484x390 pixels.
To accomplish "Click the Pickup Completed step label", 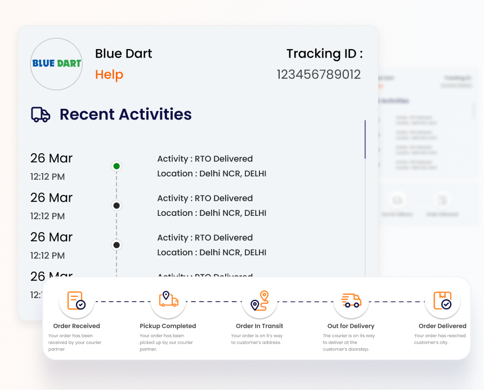I will click(x=168, y=326).
